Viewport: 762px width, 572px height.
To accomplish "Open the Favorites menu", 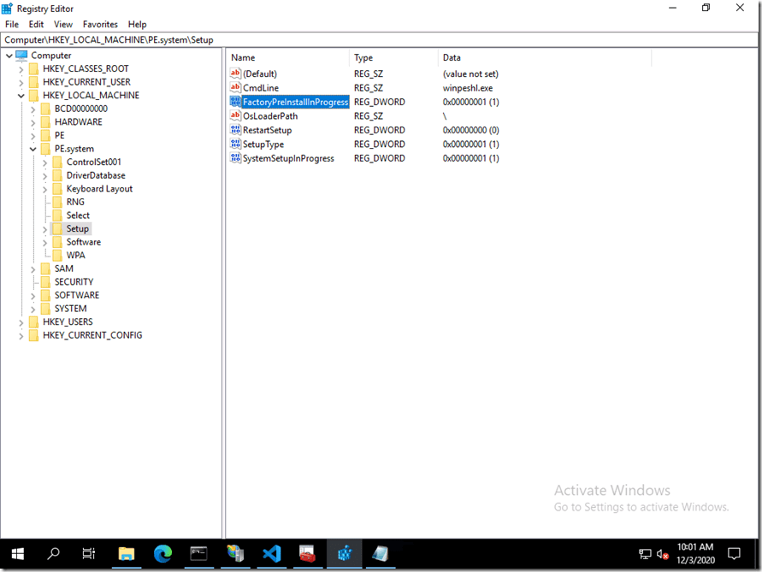I will (x=100, y=25).
